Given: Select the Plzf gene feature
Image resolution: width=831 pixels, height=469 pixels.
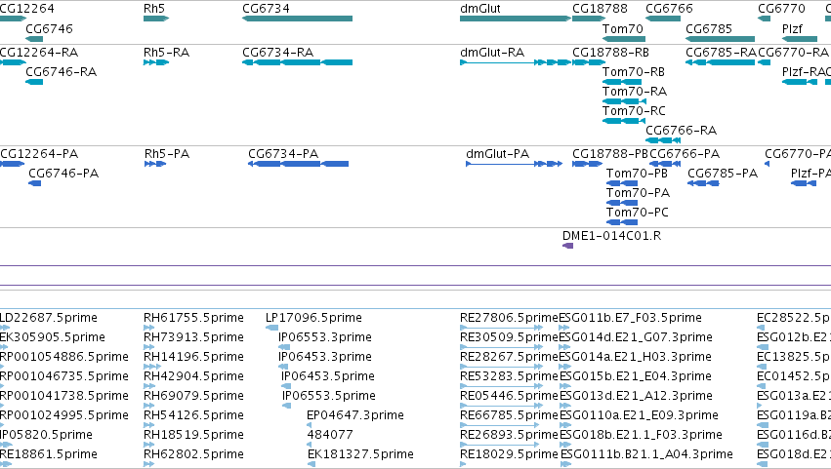Looking at the screenshot, I should click(800, 39).
